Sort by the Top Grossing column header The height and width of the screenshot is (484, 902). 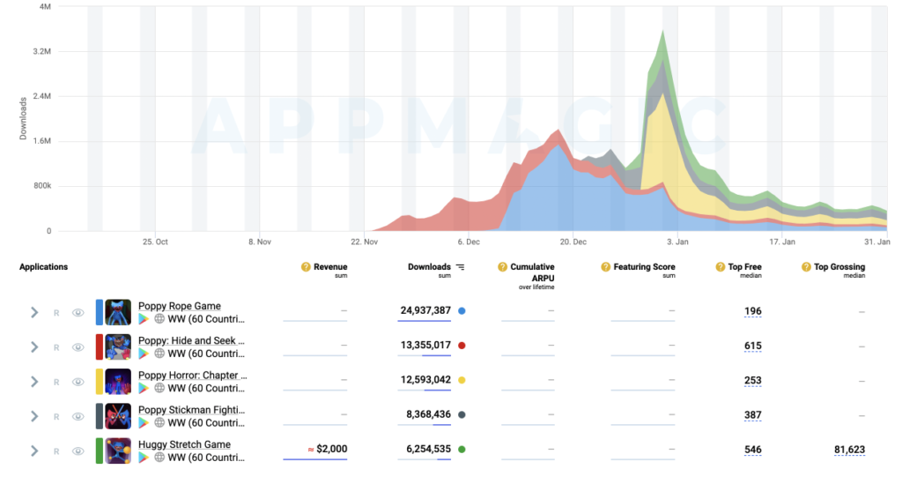[839, 267]
